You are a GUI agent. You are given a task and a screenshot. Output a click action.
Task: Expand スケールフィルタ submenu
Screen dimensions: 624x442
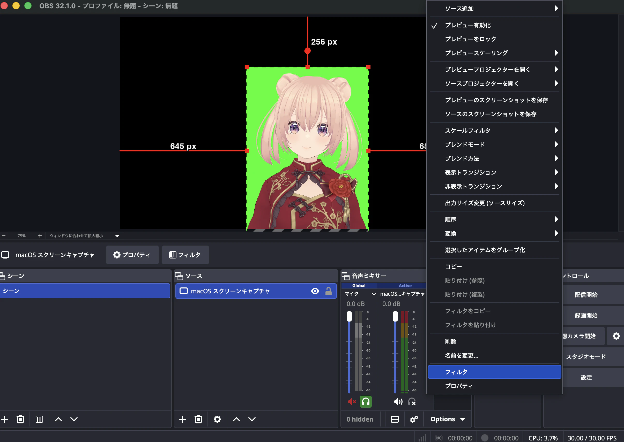pos(494,130)
